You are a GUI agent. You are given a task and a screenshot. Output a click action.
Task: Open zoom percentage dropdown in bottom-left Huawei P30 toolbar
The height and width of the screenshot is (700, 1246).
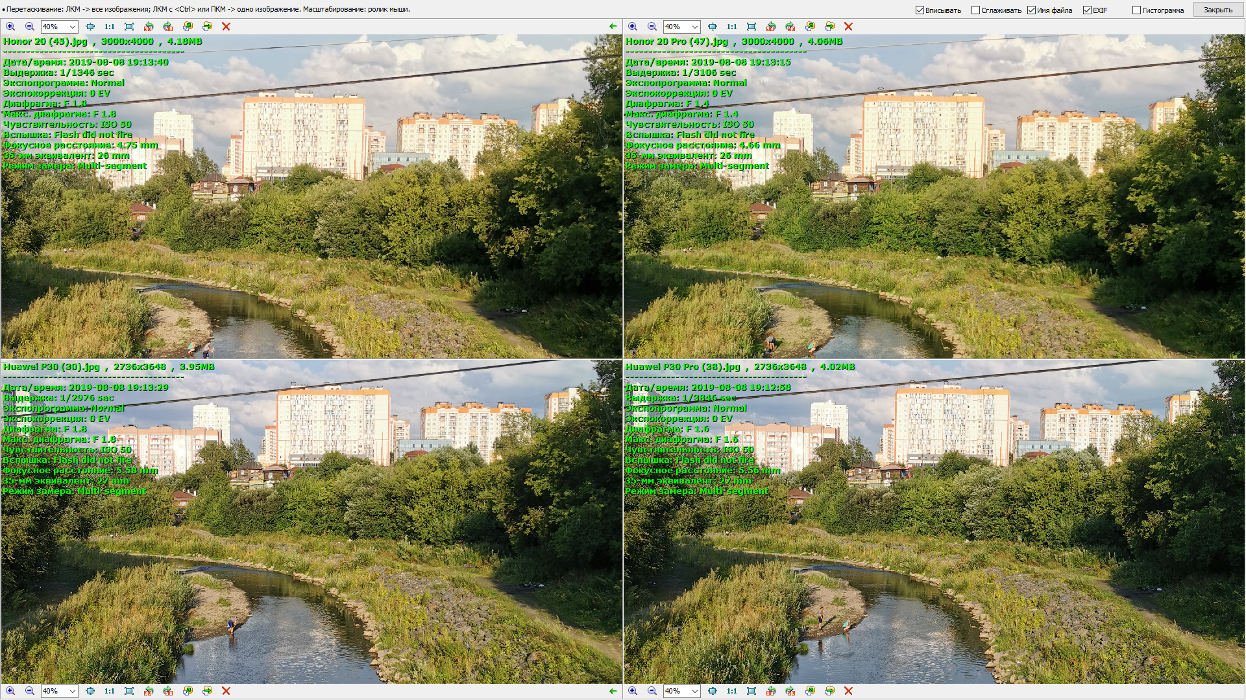pos(73,691)
